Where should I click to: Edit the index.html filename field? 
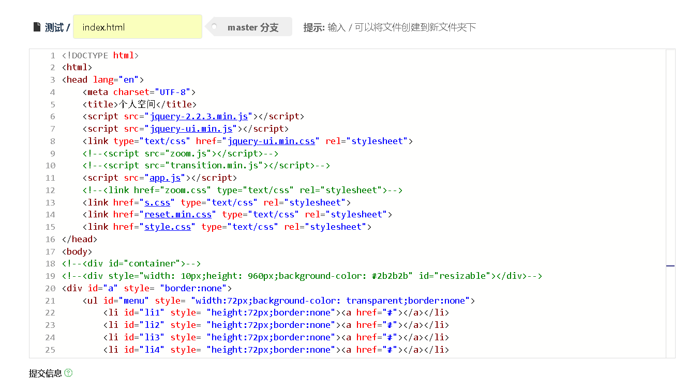tap(138, 27)
